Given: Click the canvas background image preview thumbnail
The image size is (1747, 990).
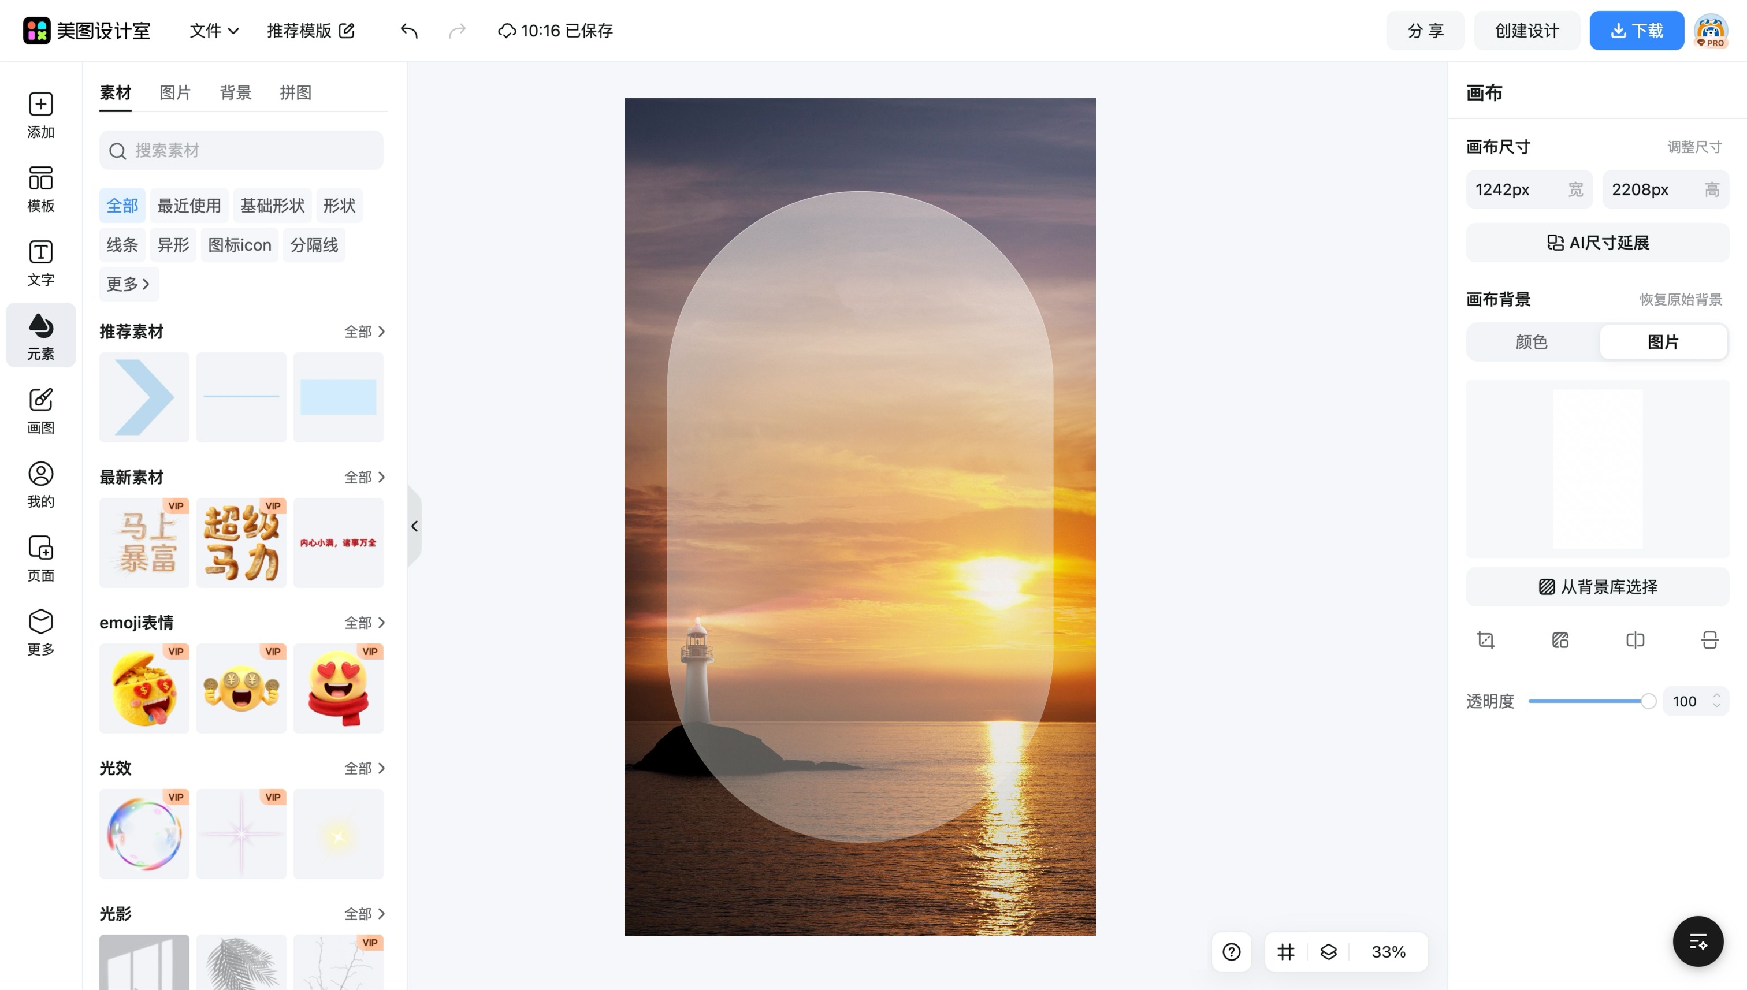Looking at the screenshot, I should (x=1597, y=469).
